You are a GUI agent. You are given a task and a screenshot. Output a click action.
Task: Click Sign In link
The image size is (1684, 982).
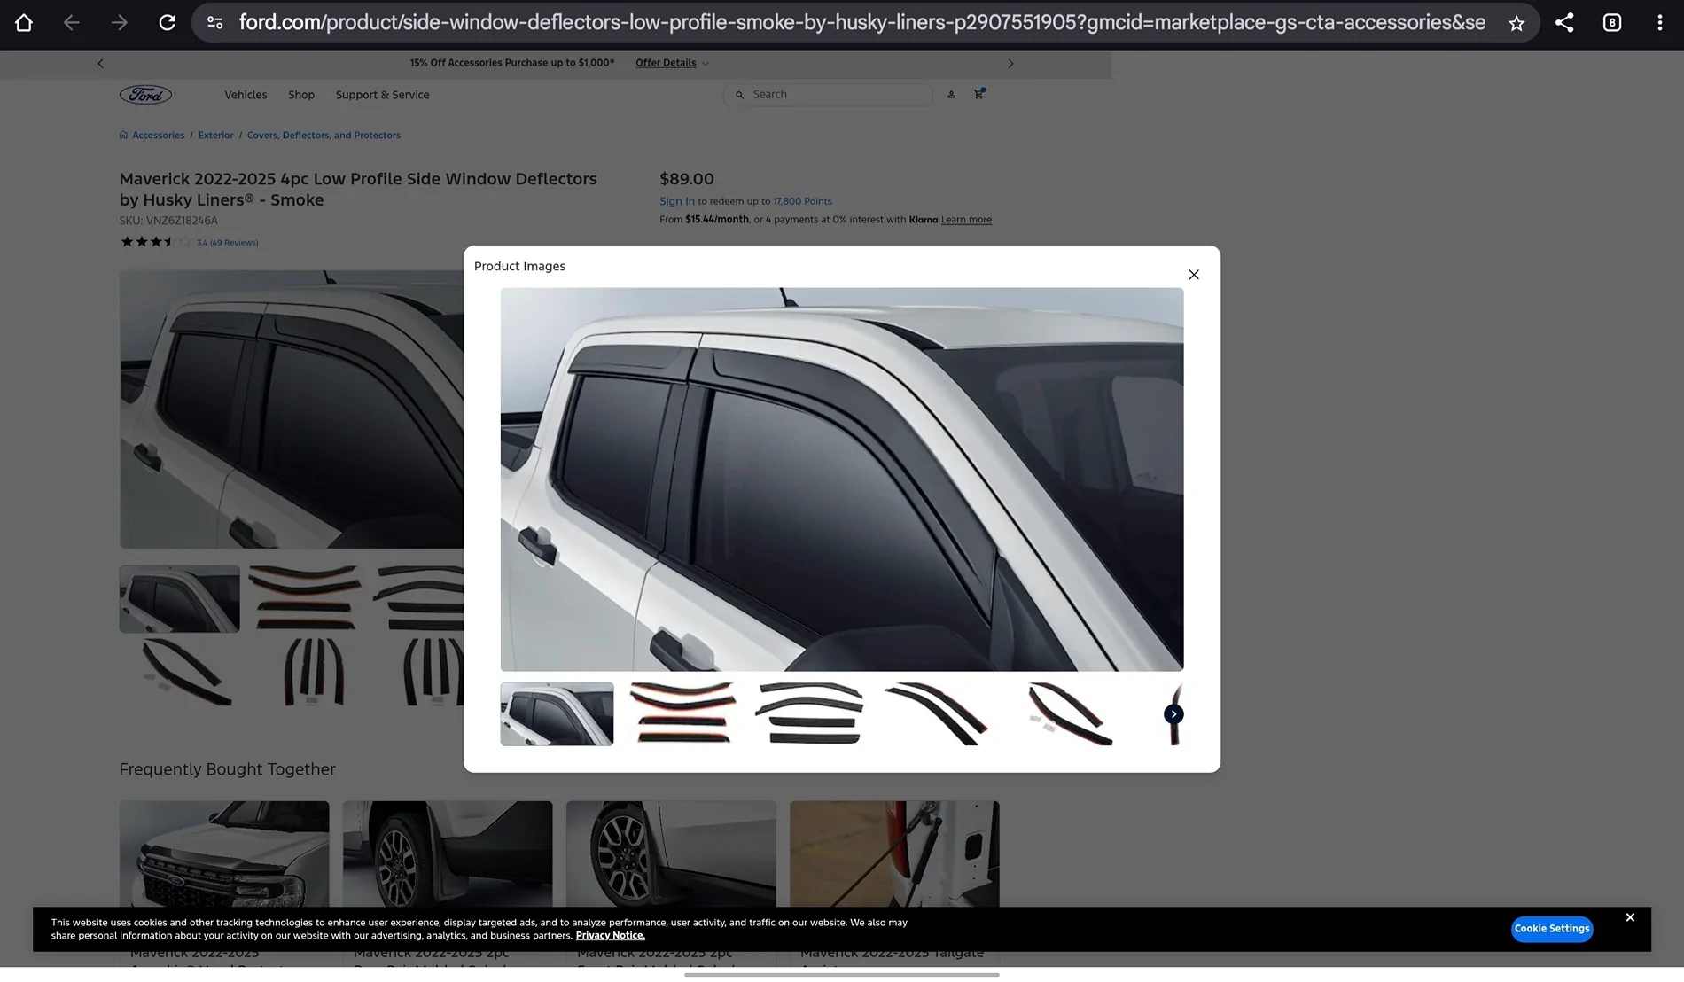[x=677, y=201]
